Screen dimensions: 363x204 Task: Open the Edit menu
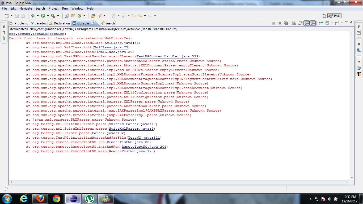tap(13, 8)
